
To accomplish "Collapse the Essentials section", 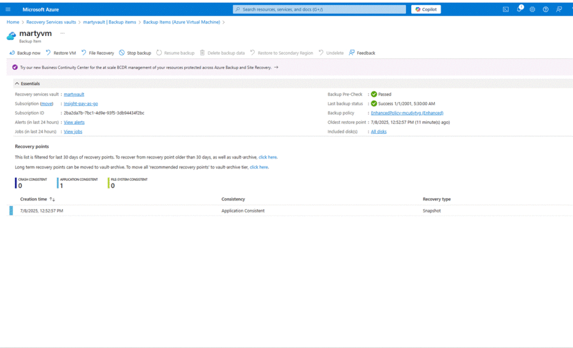I will pos(17,83).
